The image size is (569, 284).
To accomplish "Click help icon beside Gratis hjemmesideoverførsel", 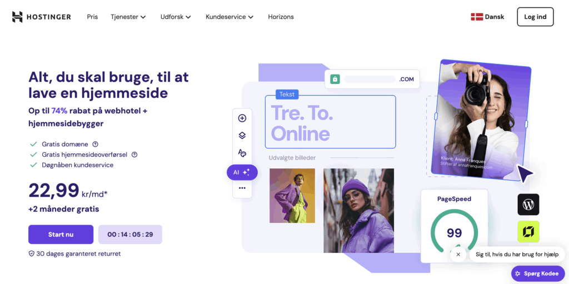I will tap(134, 155).
